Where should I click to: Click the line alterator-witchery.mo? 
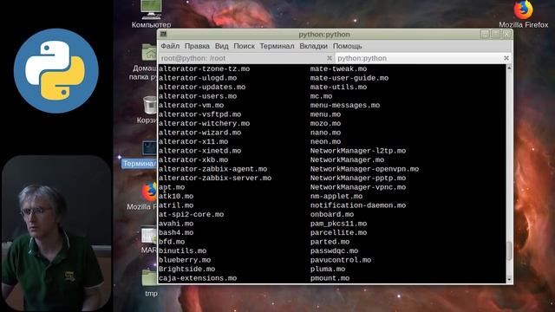tap(205, 123)
